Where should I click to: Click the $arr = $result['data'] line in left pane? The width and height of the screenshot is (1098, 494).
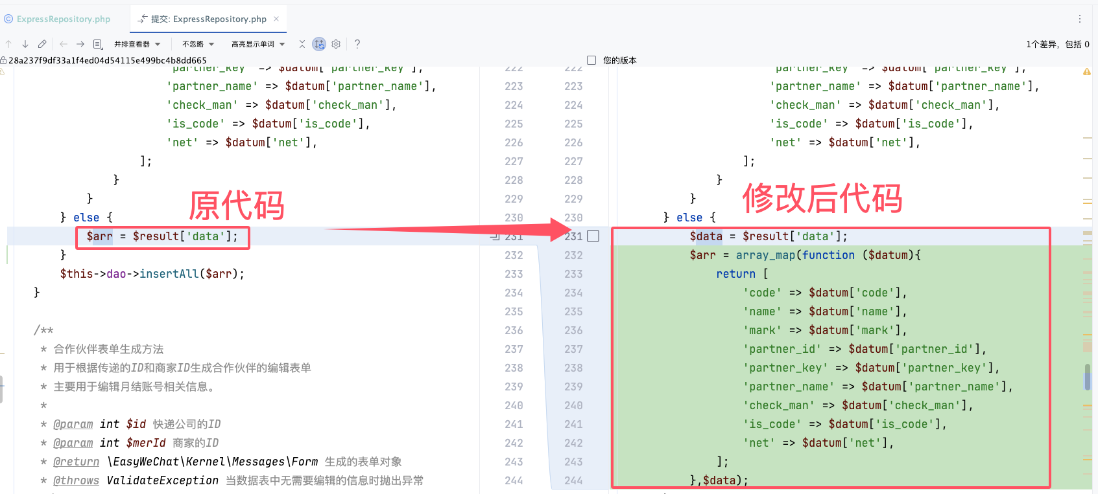[162, 236]
